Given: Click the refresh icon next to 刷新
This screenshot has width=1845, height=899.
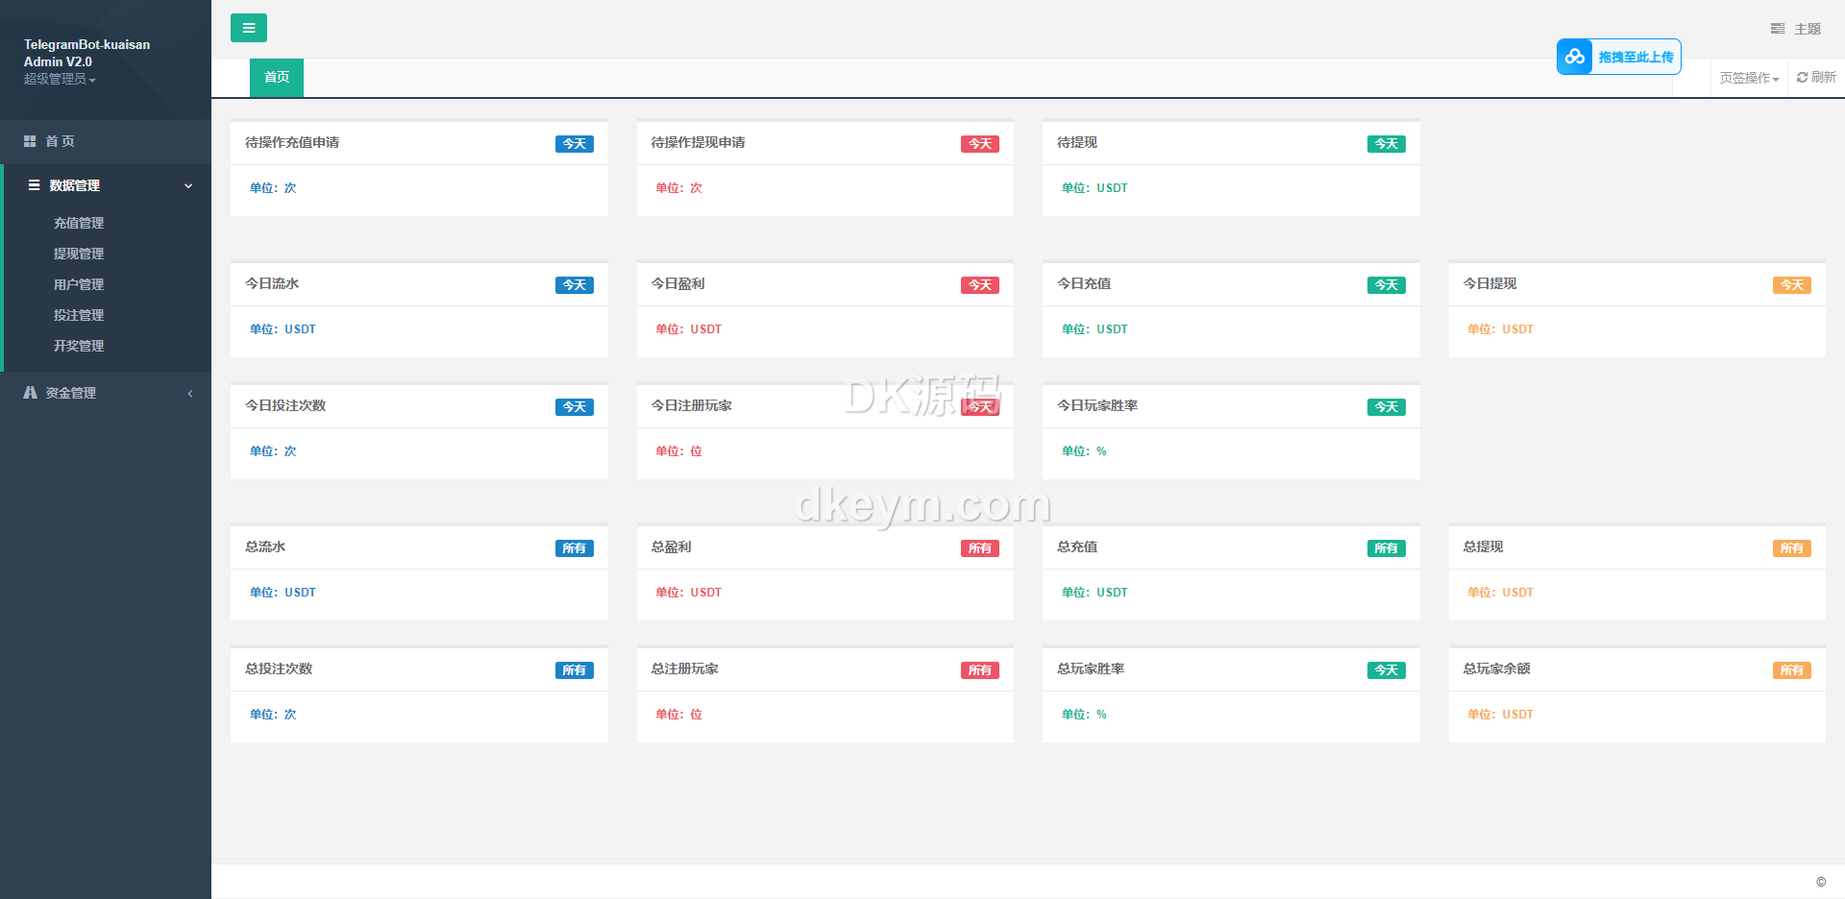Looking at the screenshot, I should click(1802, 78).
